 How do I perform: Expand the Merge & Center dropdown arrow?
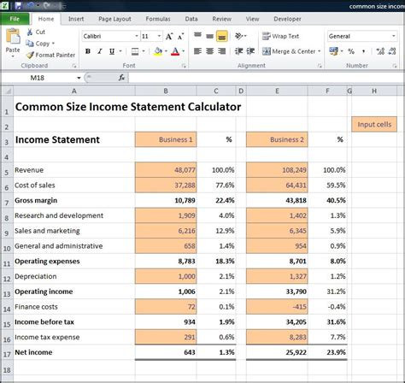(320, 51)
